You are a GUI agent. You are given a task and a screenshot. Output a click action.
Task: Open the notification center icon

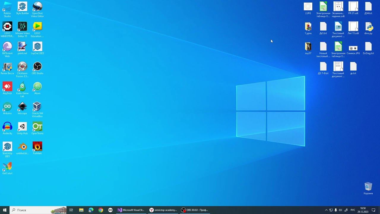point(373,210)
